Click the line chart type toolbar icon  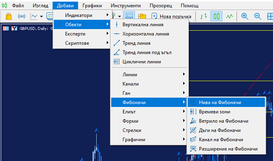coord(34,16)
